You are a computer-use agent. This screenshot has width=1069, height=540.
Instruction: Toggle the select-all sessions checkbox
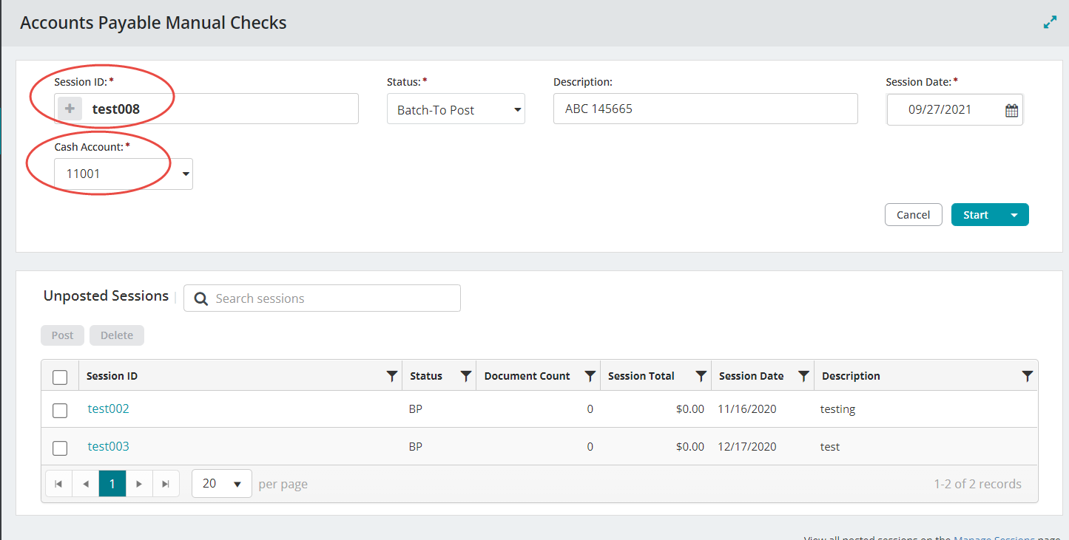click(60, 377)
